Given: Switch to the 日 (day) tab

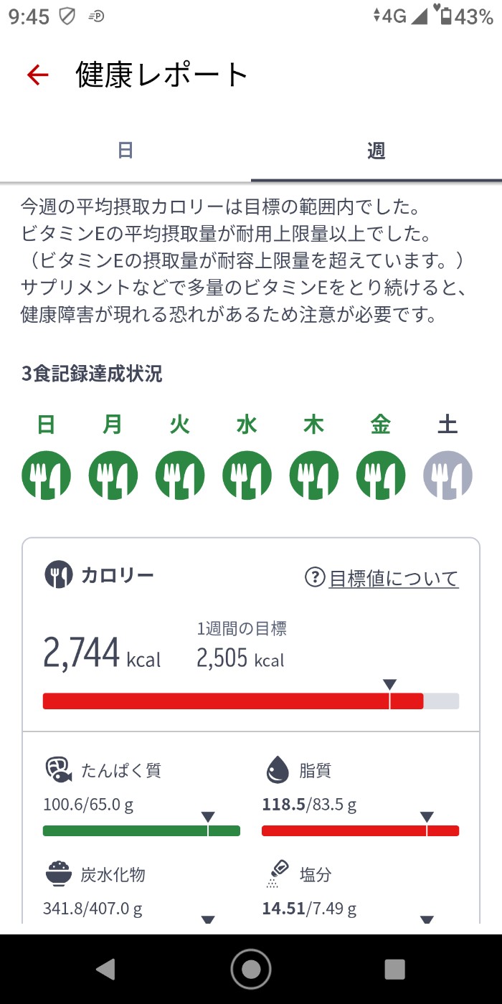Looking at the screenshot, I should (126, 151).
